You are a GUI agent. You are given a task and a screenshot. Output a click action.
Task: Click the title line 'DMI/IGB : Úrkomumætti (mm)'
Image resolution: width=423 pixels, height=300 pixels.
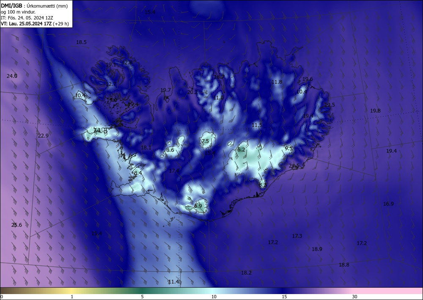[34, 6]
